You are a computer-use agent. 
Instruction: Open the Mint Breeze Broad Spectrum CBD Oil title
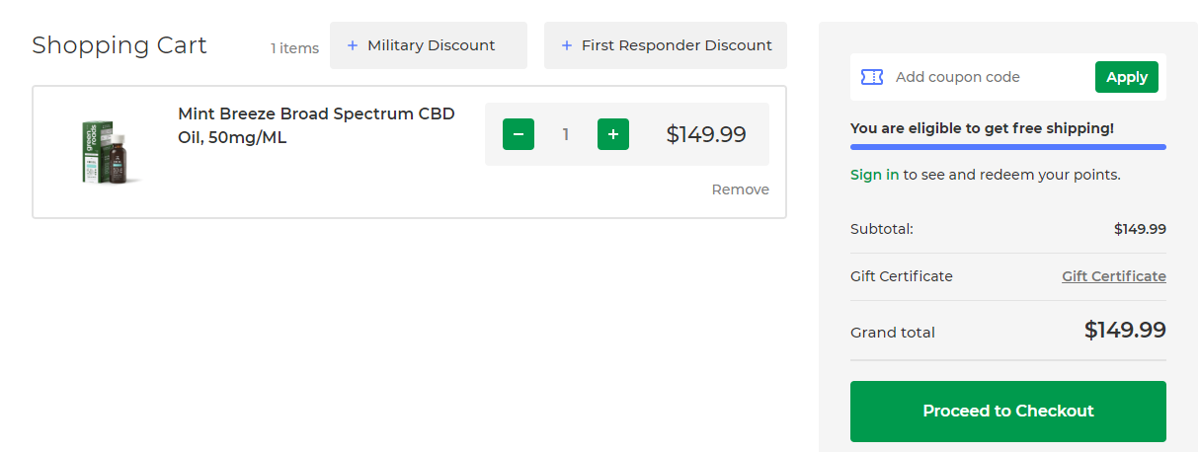pyautogui.click(x=316, y=125)
